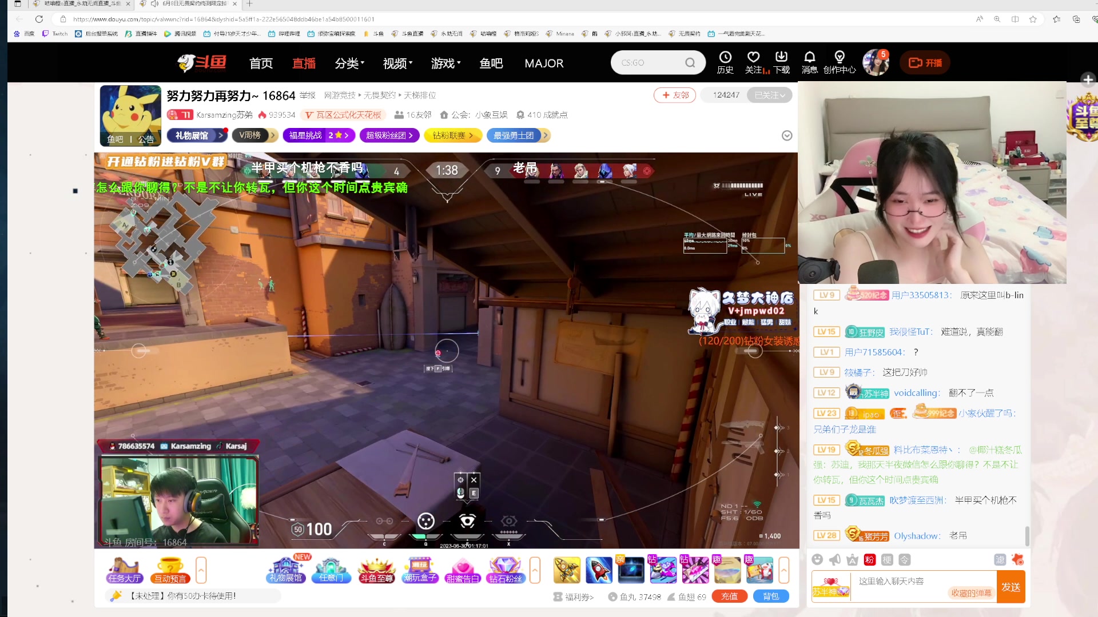1098x617 pixels.
Task: Toggle the 已关注 follow status button
Action: click(769, 95)
